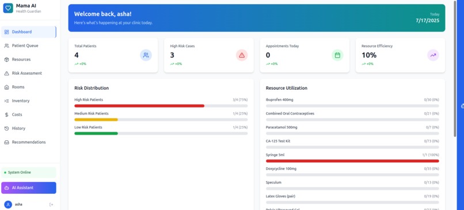Click the Resource Utilization heading

click(287, 88)
